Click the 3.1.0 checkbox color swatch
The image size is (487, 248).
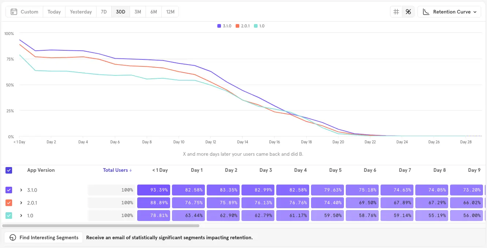click(x=9, y=190)
